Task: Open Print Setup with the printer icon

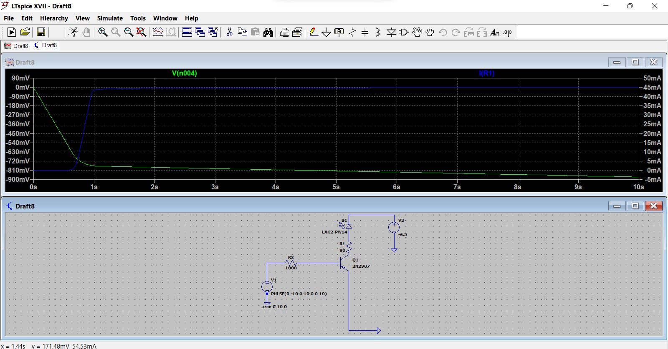Action: coord(285,32)
